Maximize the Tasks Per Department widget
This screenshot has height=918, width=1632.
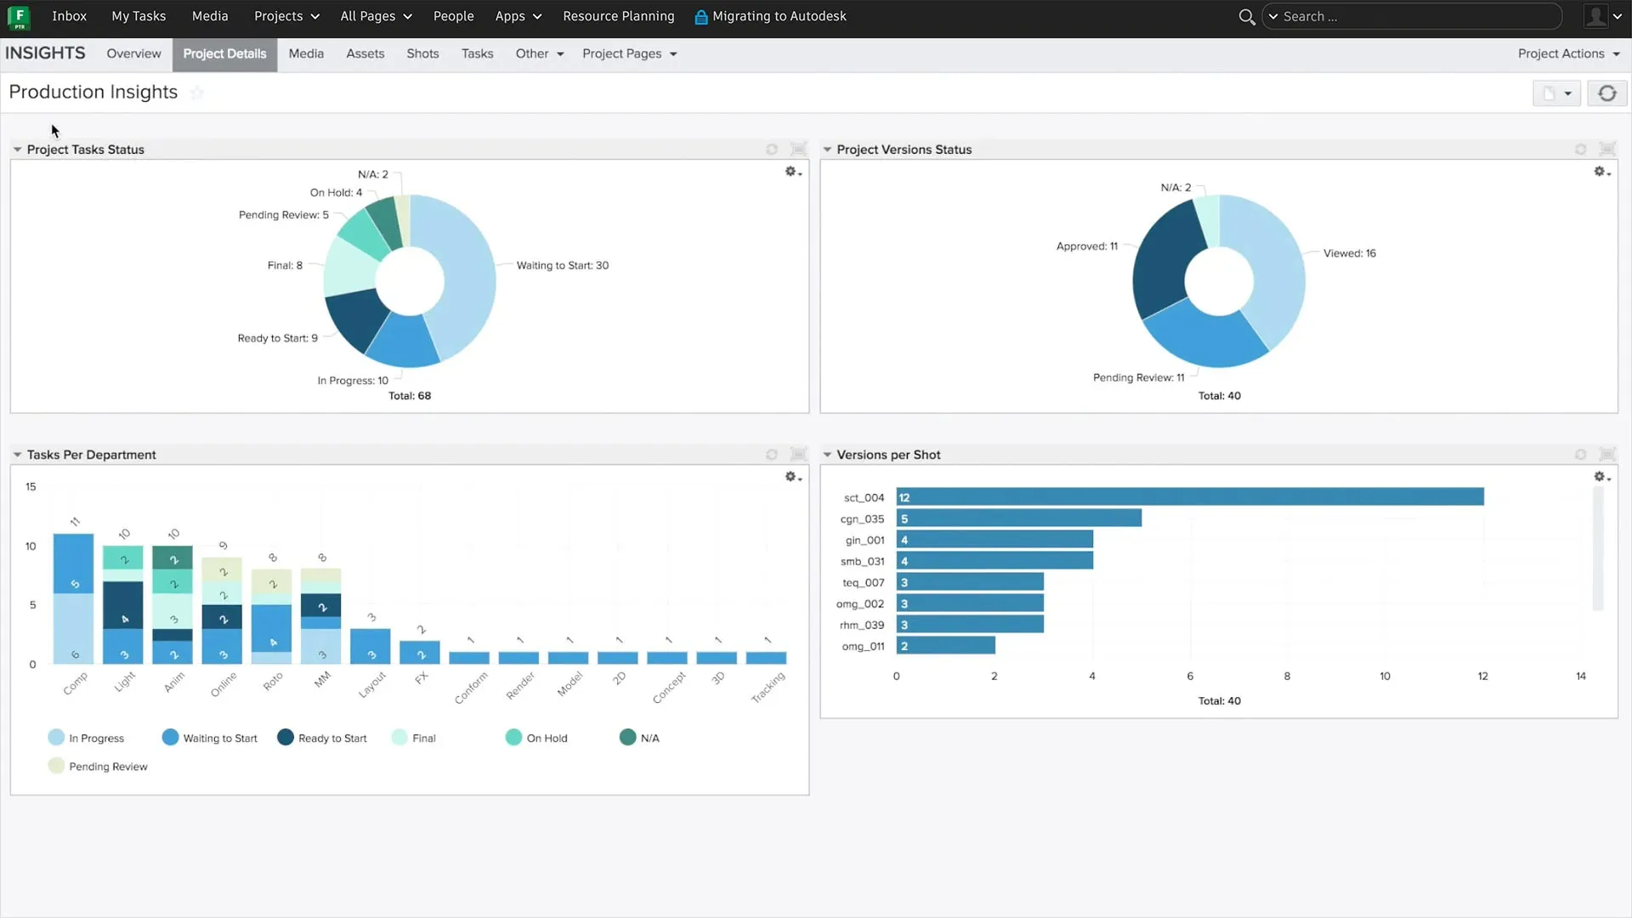[798, 455]
